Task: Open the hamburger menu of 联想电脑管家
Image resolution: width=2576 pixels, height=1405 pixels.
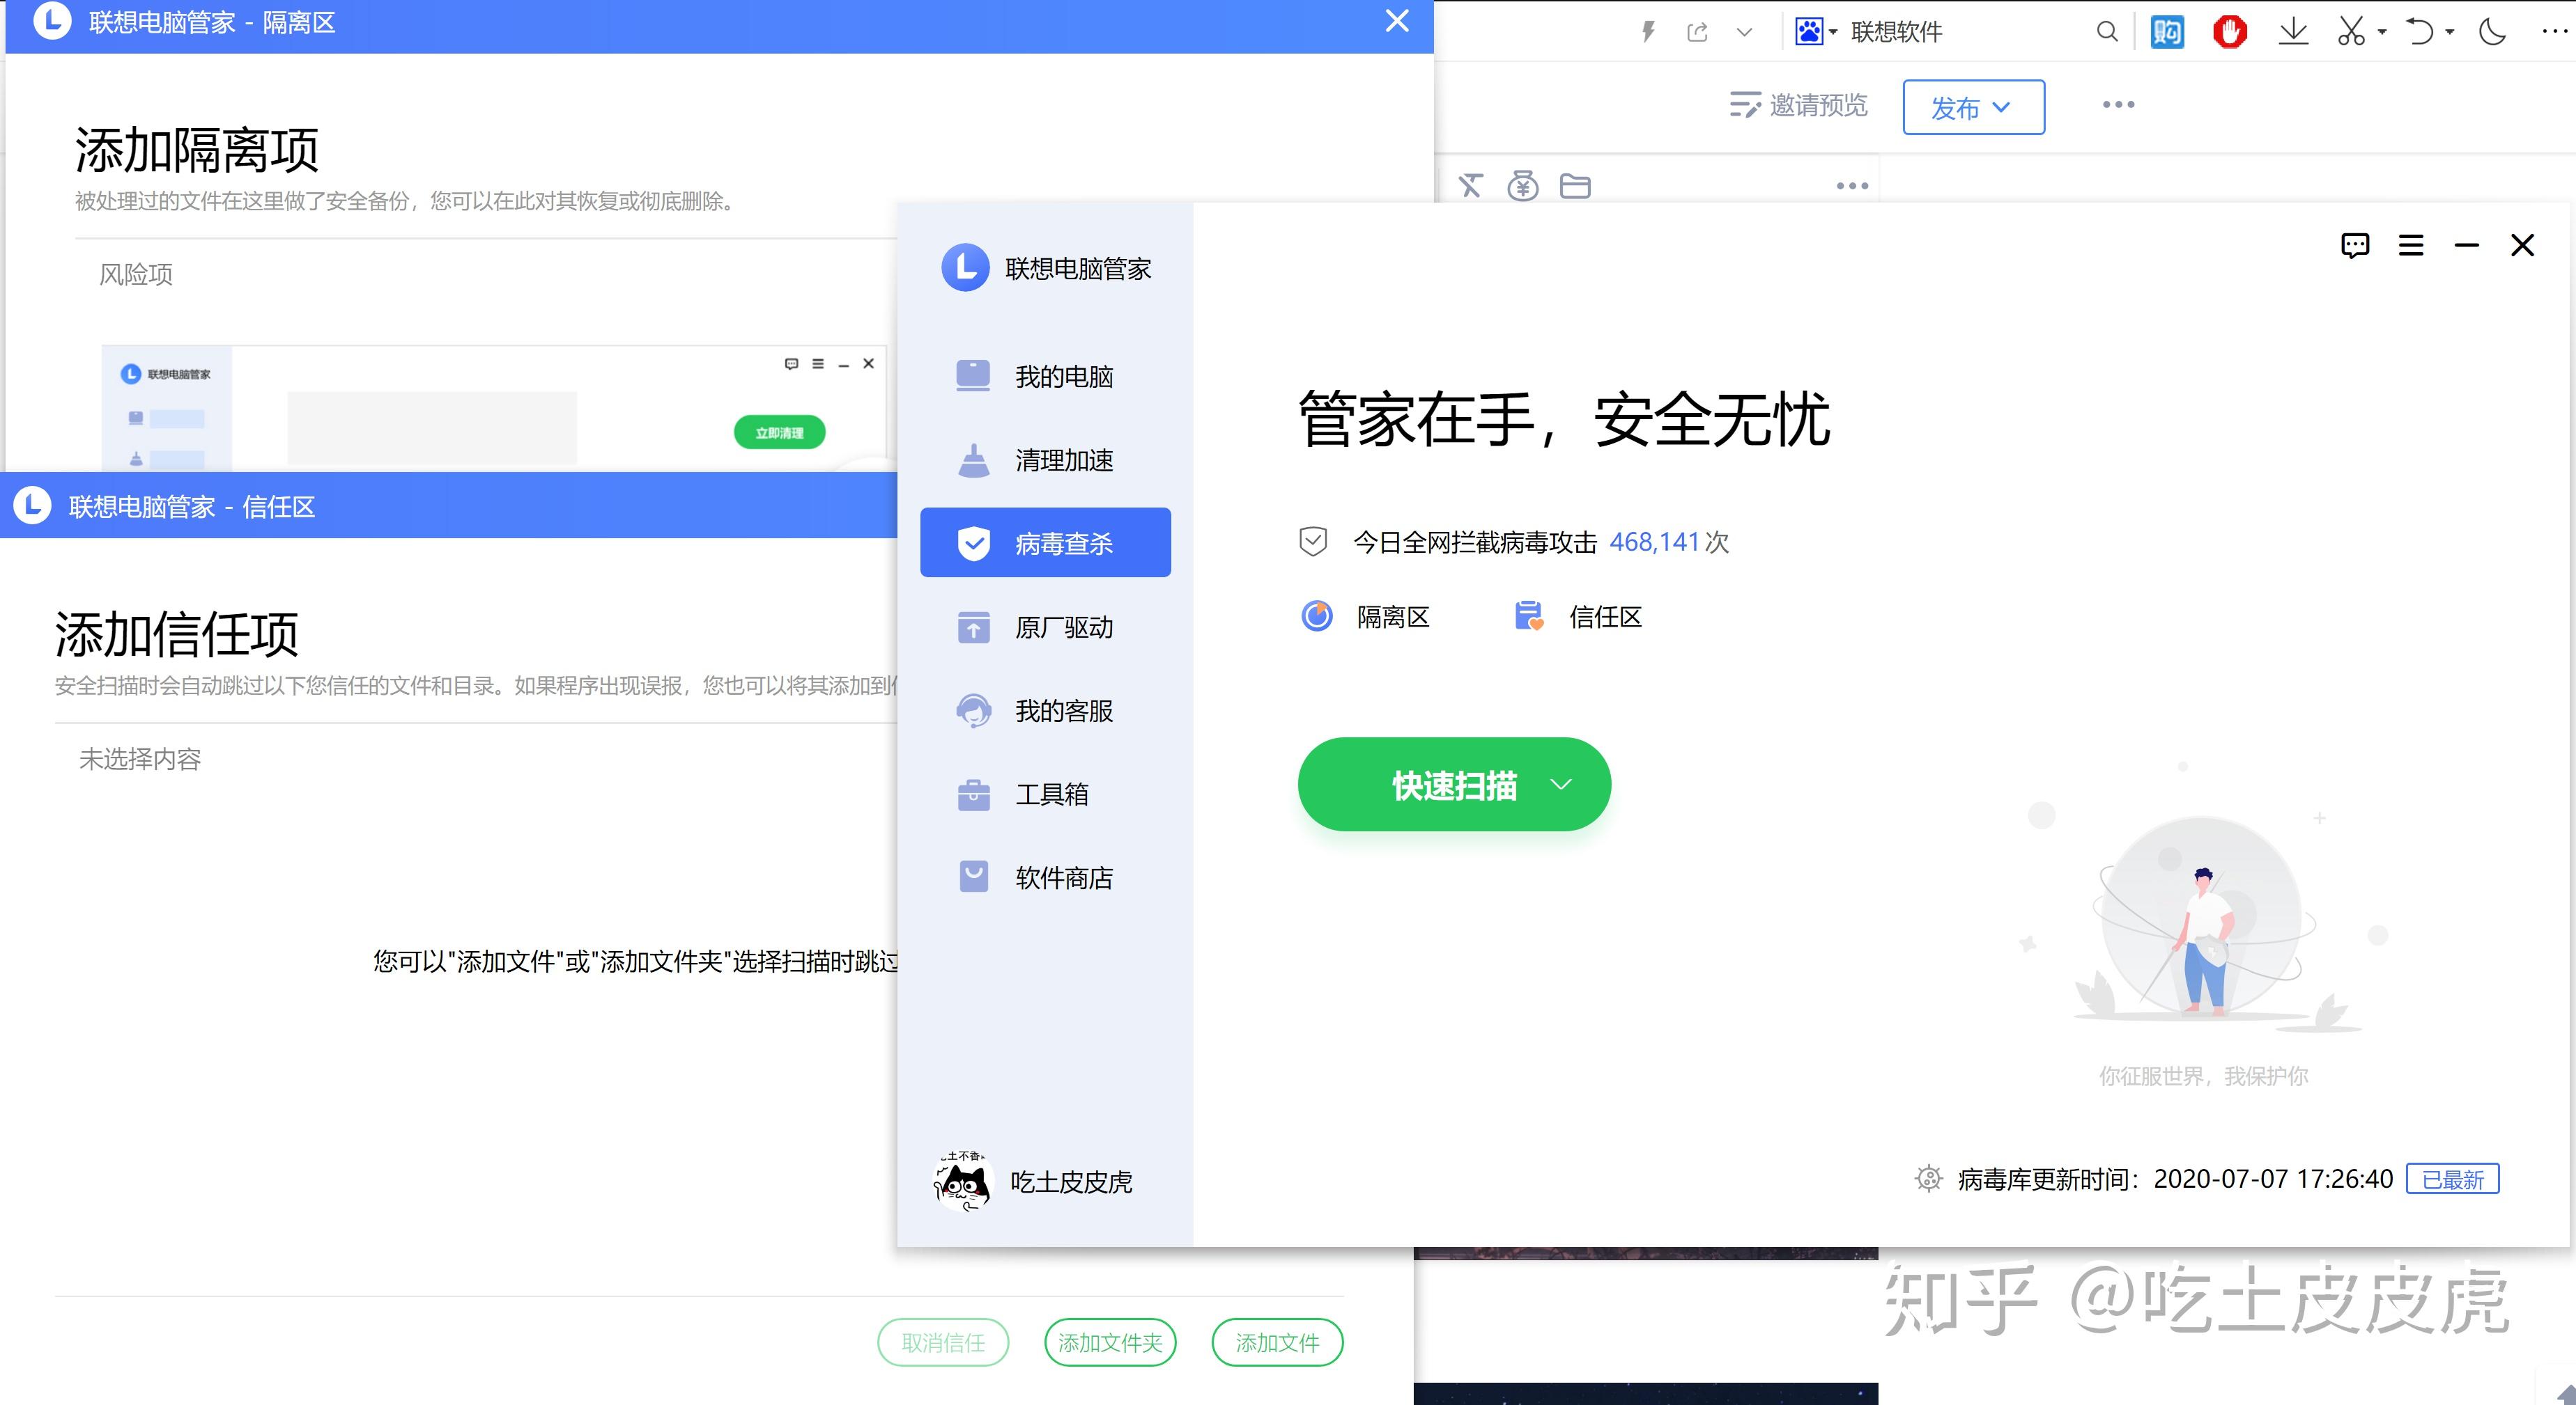Action: point(2411,245)
